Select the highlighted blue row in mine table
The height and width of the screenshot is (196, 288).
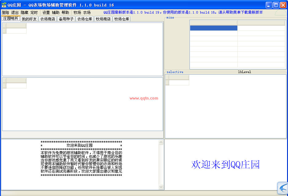click(x=214, y=28)
